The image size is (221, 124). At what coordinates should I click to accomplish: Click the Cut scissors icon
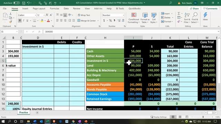10,14
